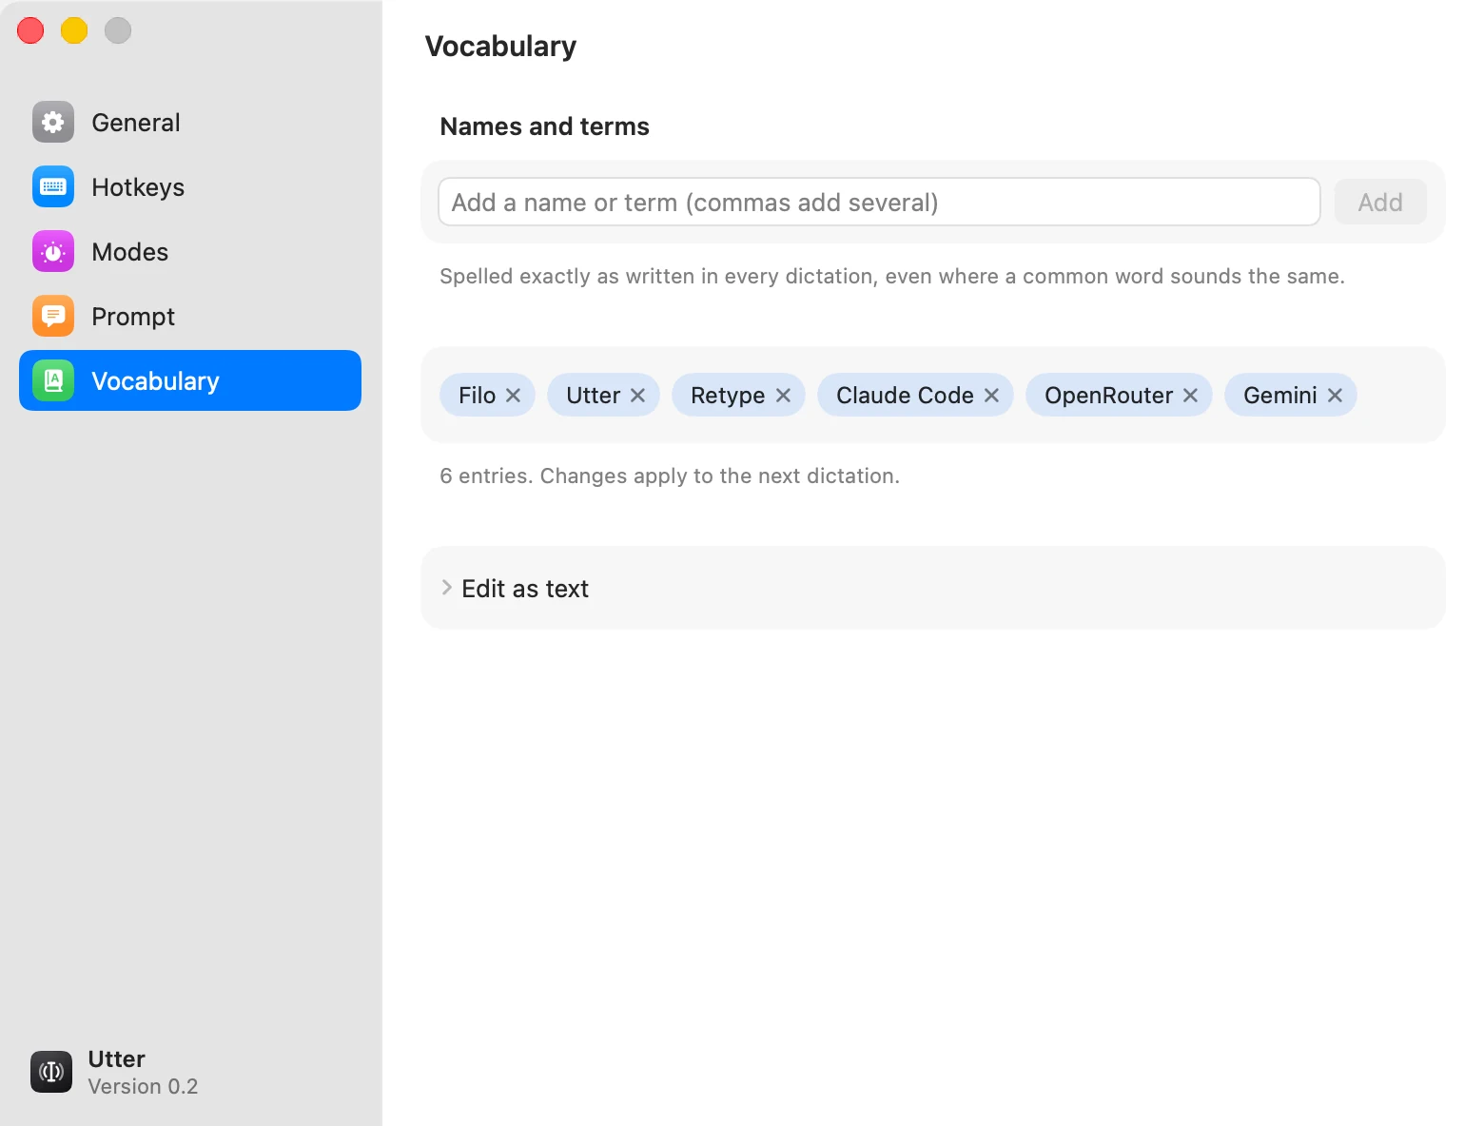Click the Utter app logo icon
This screenshot has width=1484, height=1126.
coord(51,1072)
